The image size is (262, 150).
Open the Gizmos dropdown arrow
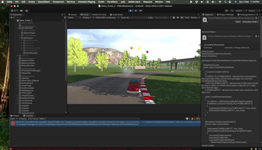tap(199, 18)
